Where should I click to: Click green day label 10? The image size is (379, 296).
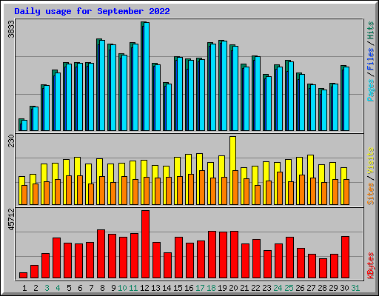(x=122, y=288)
